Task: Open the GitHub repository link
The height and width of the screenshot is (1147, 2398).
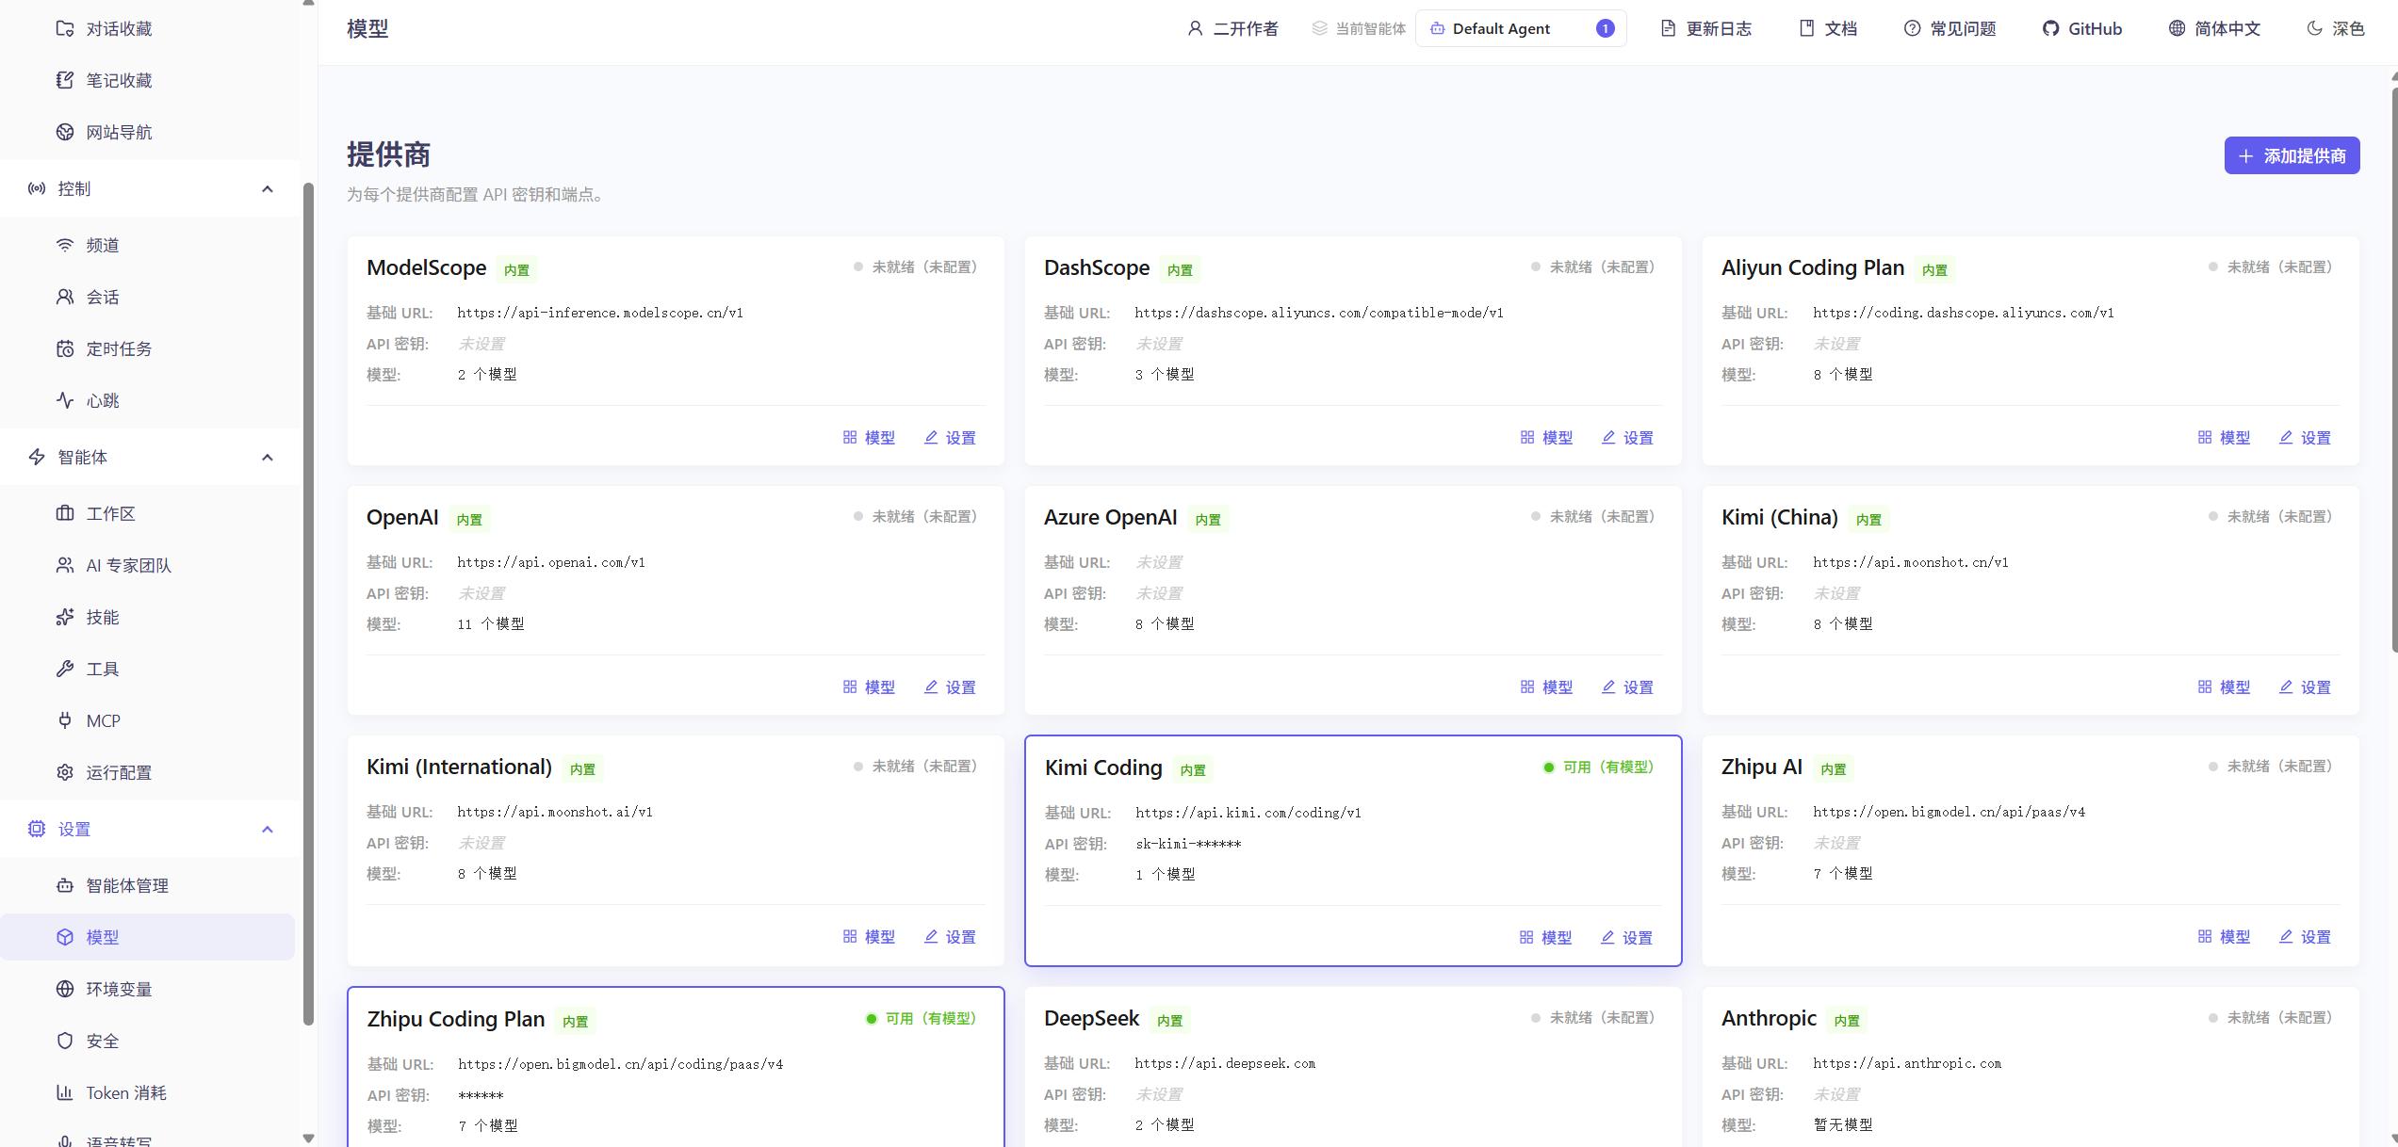Action: [2081, 28]
